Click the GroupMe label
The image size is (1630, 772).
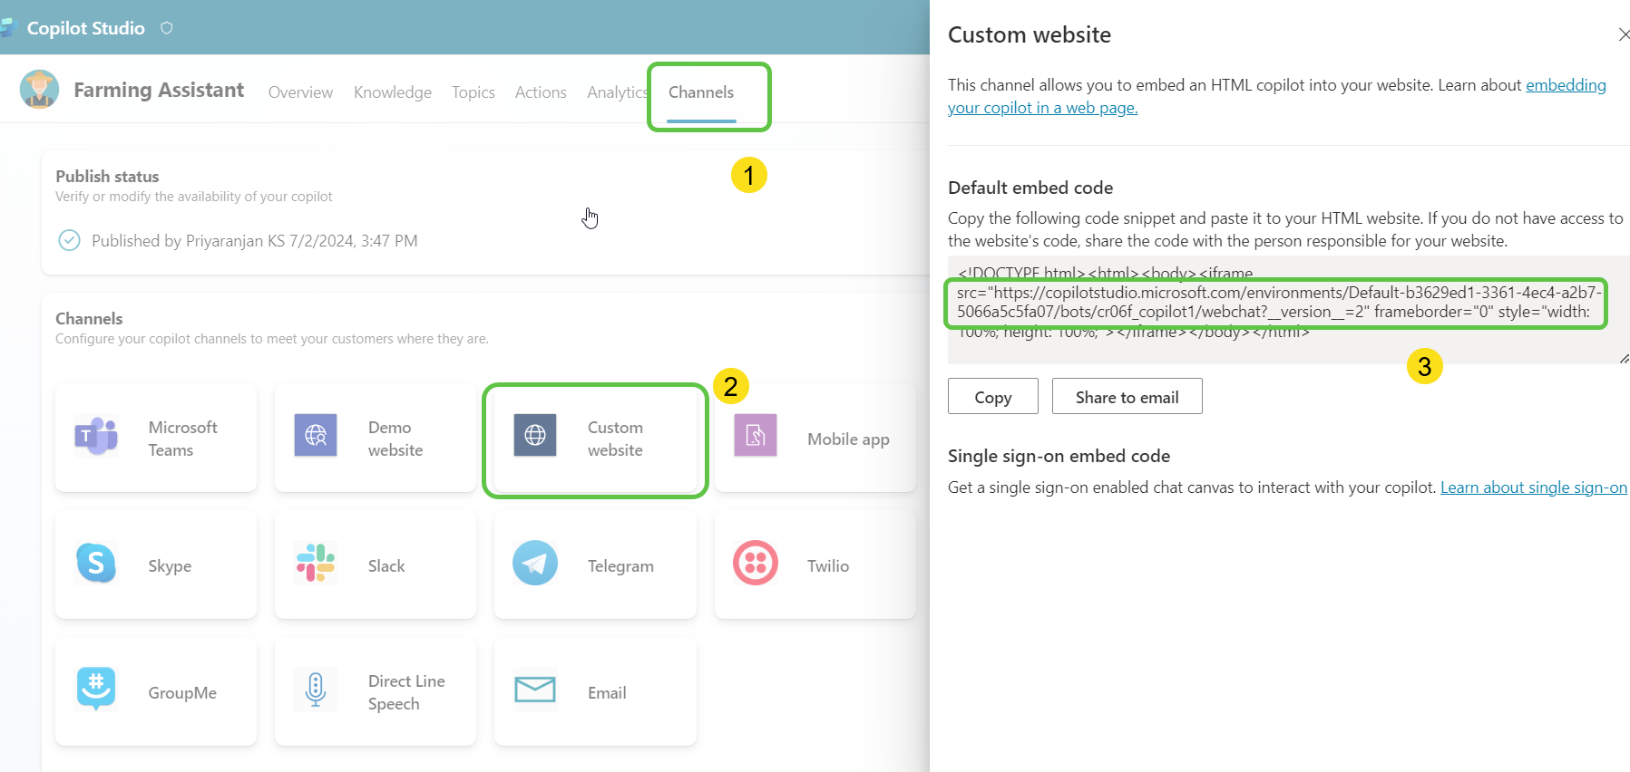click(x=182, y=693)
